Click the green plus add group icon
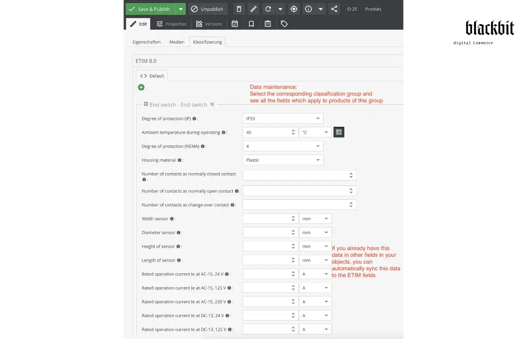Image resolution: width=527 pixels, height=339 pixels. click(x=141, y=87)
